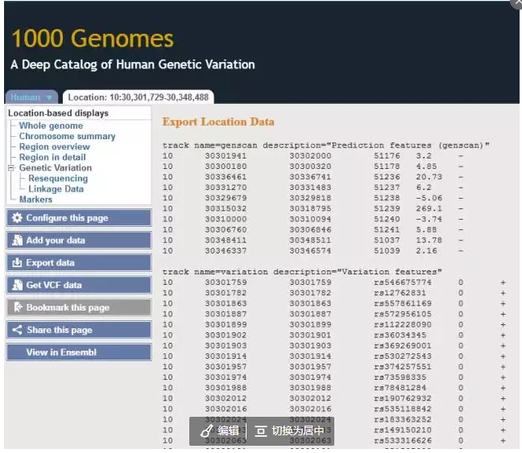The height and width of the screenshot is (453, 522).
Task: Click the Location-based displays header
Action: 58,113
